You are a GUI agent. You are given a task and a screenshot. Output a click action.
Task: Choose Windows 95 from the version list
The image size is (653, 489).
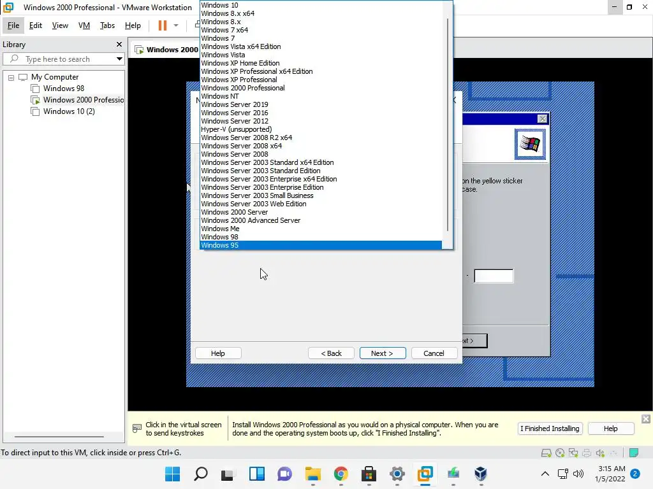click(321, 245)
